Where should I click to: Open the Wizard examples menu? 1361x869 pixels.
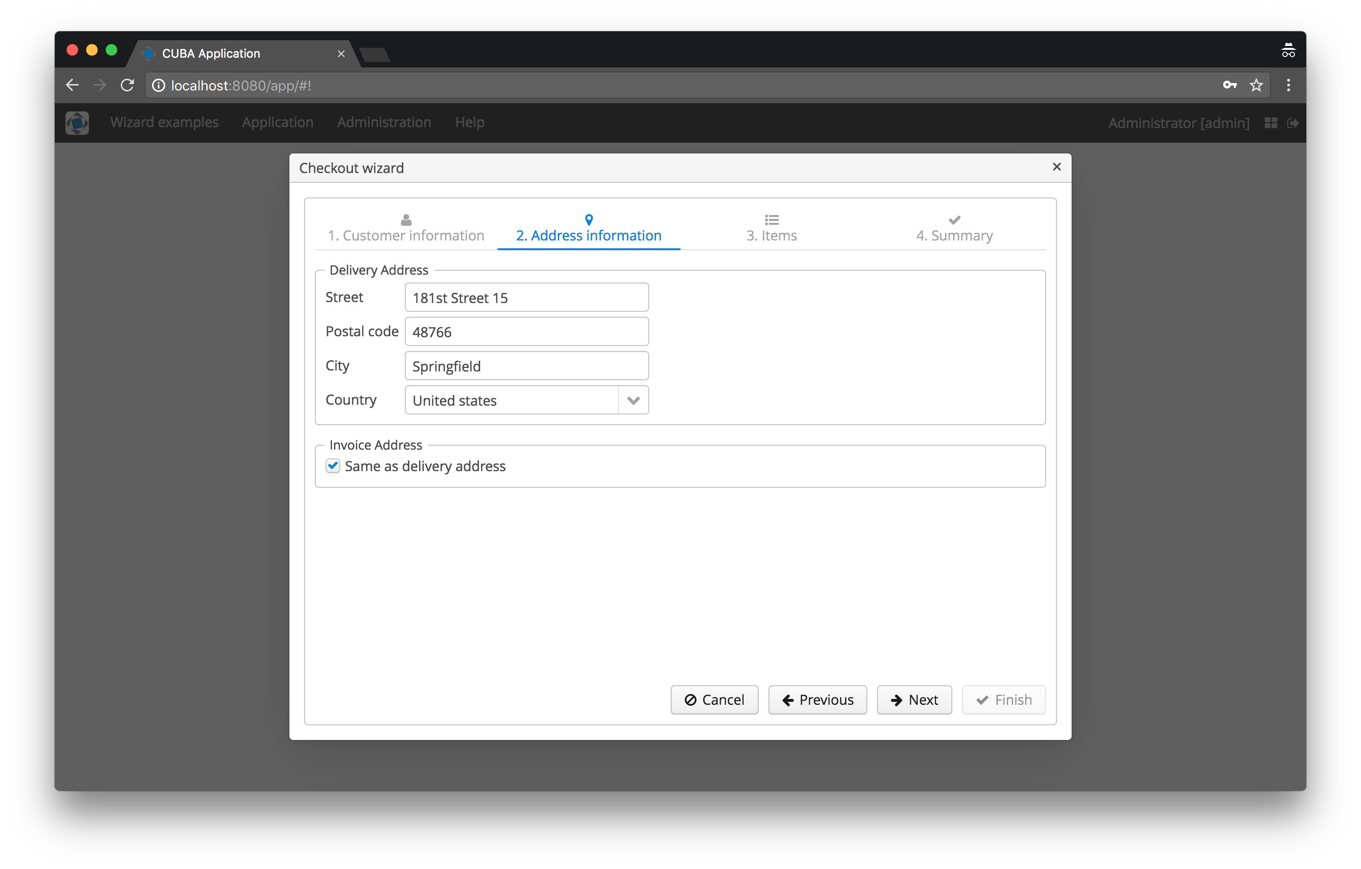click(x=164, y=123)
